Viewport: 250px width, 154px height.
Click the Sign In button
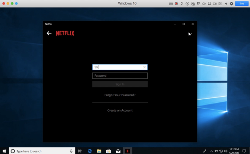tap(120, 84)
